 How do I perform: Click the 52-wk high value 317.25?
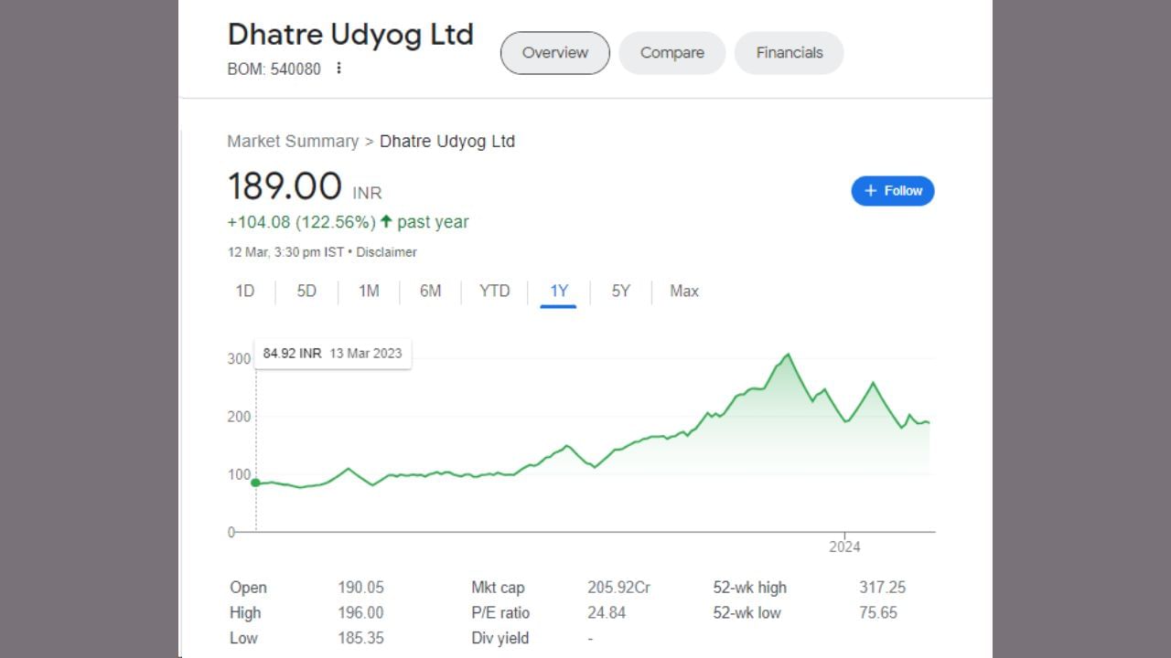tap(882, 588)
